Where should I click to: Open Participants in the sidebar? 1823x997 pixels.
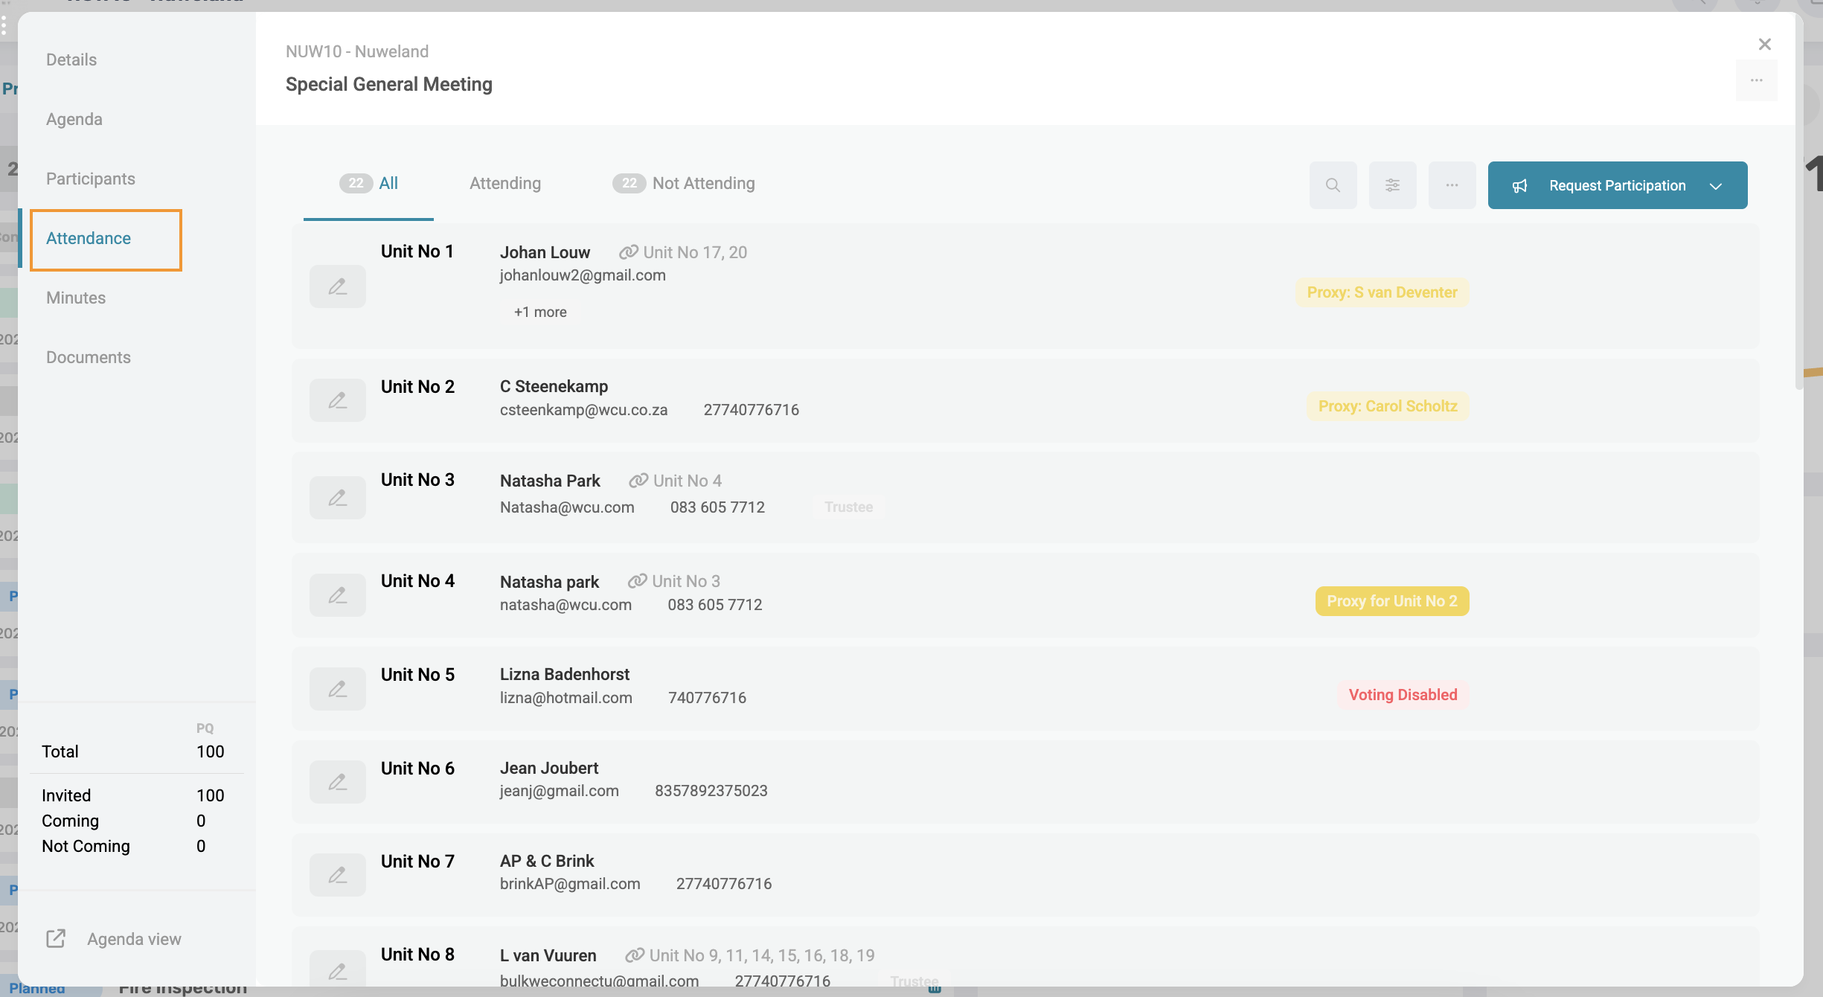(91, 179)
